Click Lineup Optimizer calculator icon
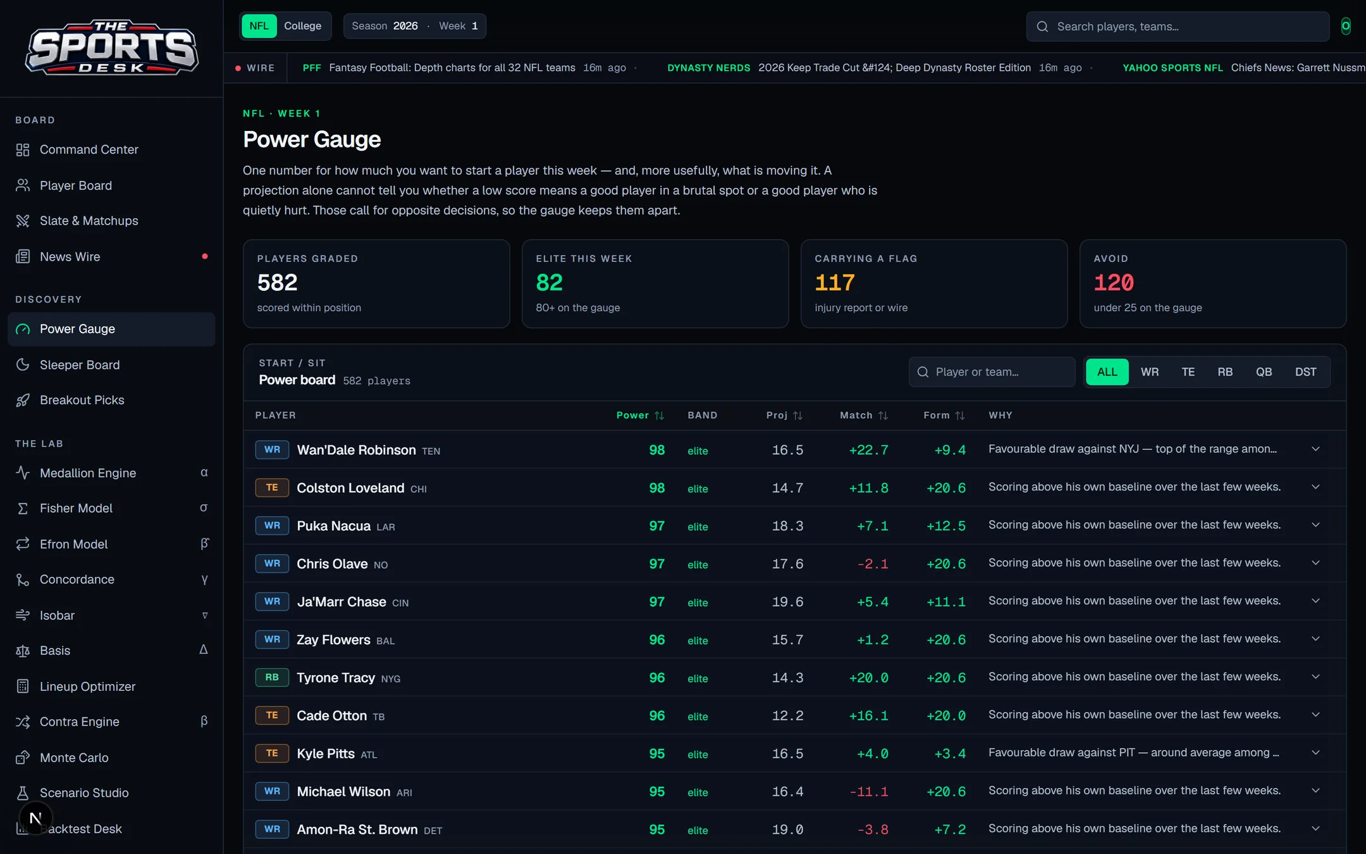This screenshot has width=1366, height=854. pos(23,686)
